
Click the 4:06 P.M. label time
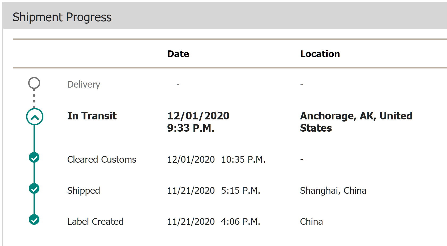(241, 222)
